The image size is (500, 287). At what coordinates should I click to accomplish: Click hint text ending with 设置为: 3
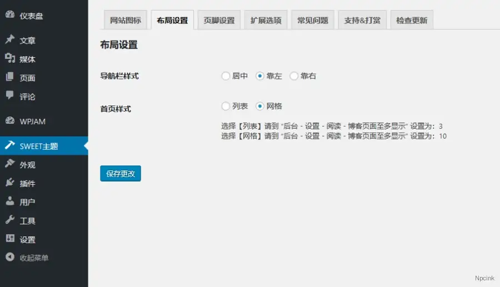click(332, 126)
